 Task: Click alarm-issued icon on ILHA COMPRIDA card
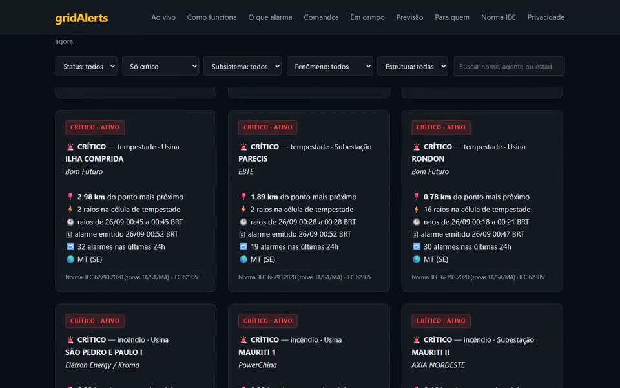click(x=69, y=234)
